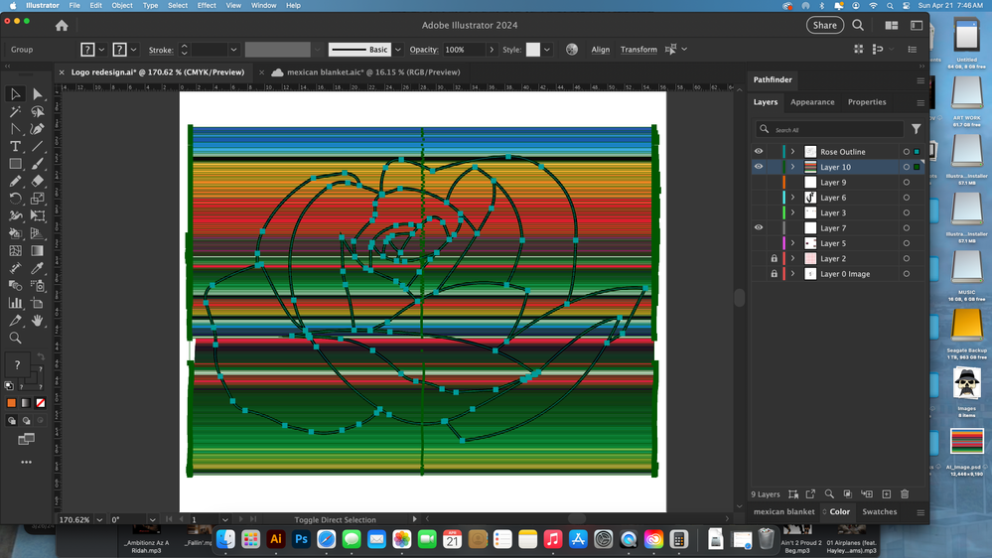Click Layer 3 target circle
Viewport: 992px width, 558px height.
907,213
